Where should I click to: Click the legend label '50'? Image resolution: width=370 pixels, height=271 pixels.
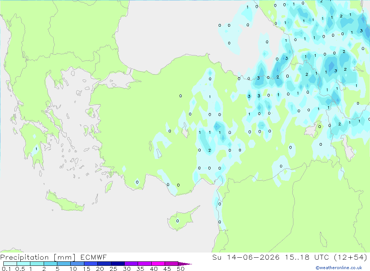(x=181, y=269)
